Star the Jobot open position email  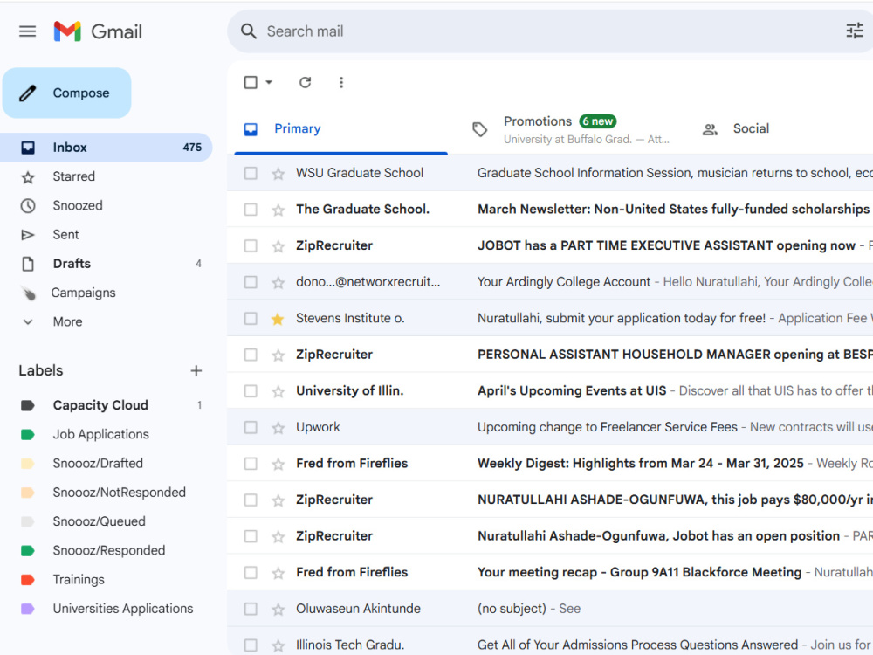click(x=278, y=536)
